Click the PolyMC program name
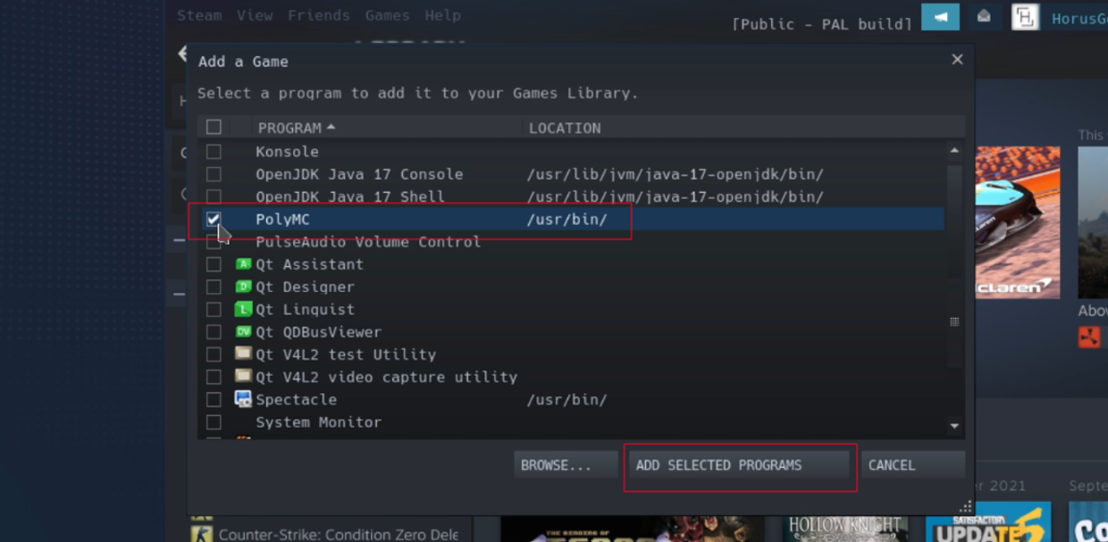1108x542 pixels. tap(282, 219)
